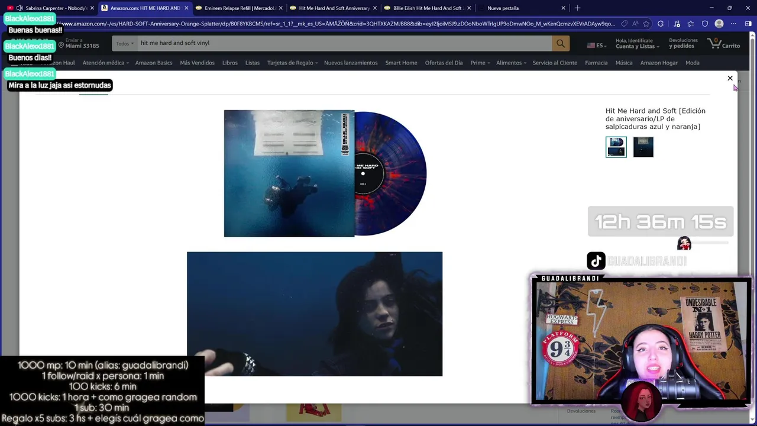
Task: Open Ofertas del Día
Action: coord(444,63)
